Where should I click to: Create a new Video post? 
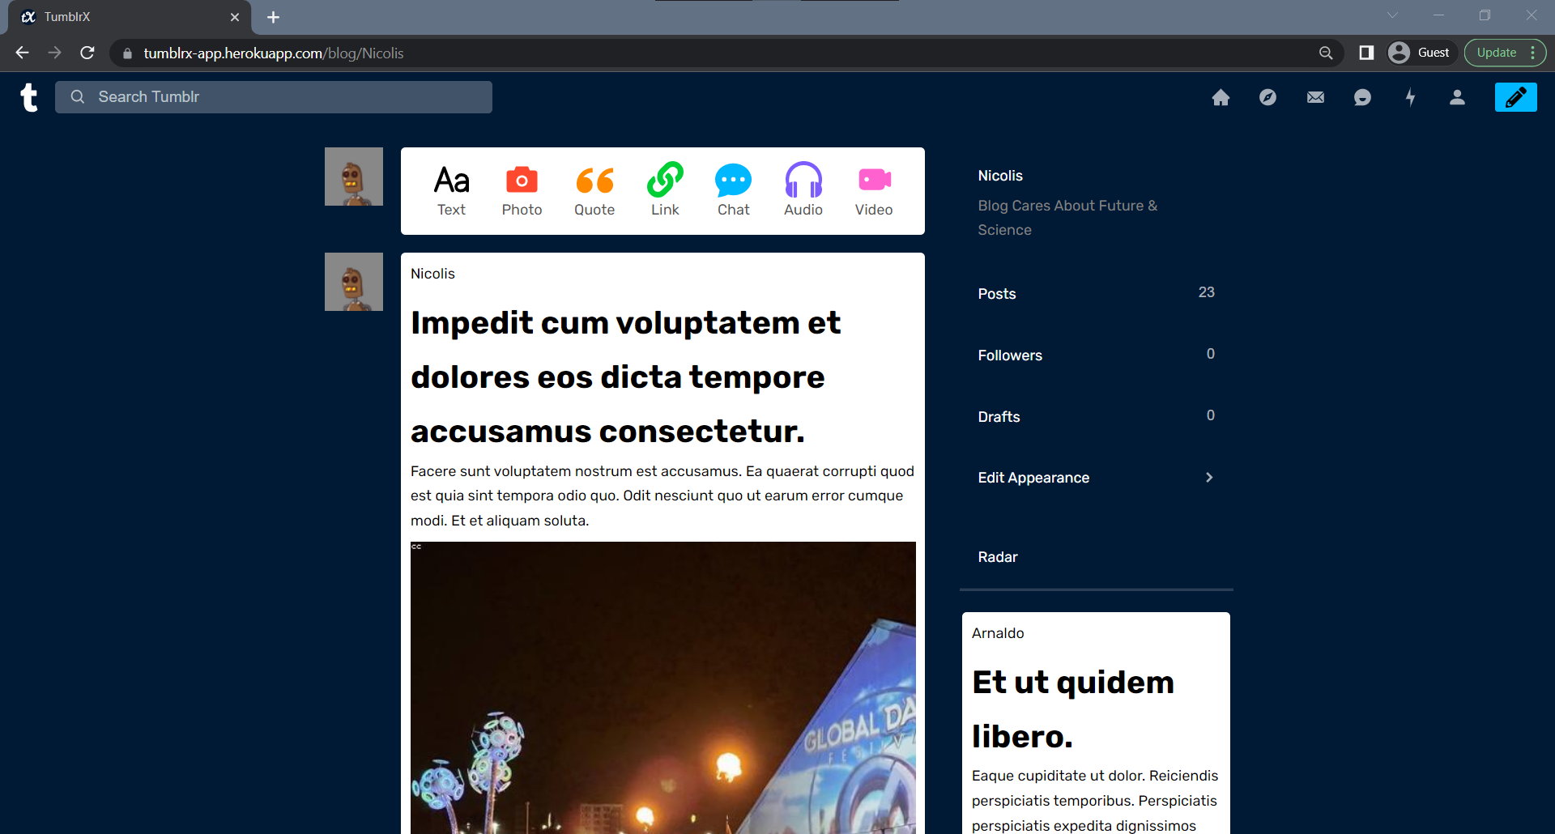point(874,191)
